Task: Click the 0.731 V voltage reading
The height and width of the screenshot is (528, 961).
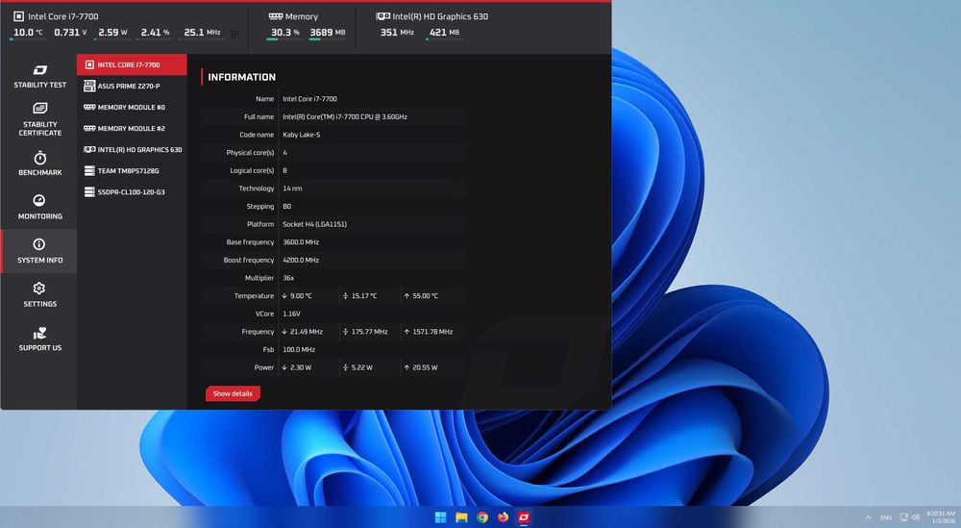Action: click(x=70, y=33)
